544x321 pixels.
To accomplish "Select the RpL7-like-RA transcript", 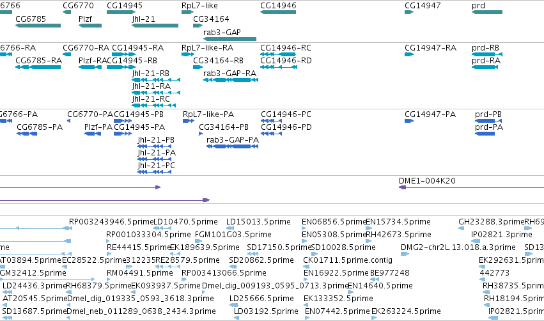I will (x=188, y=54).
